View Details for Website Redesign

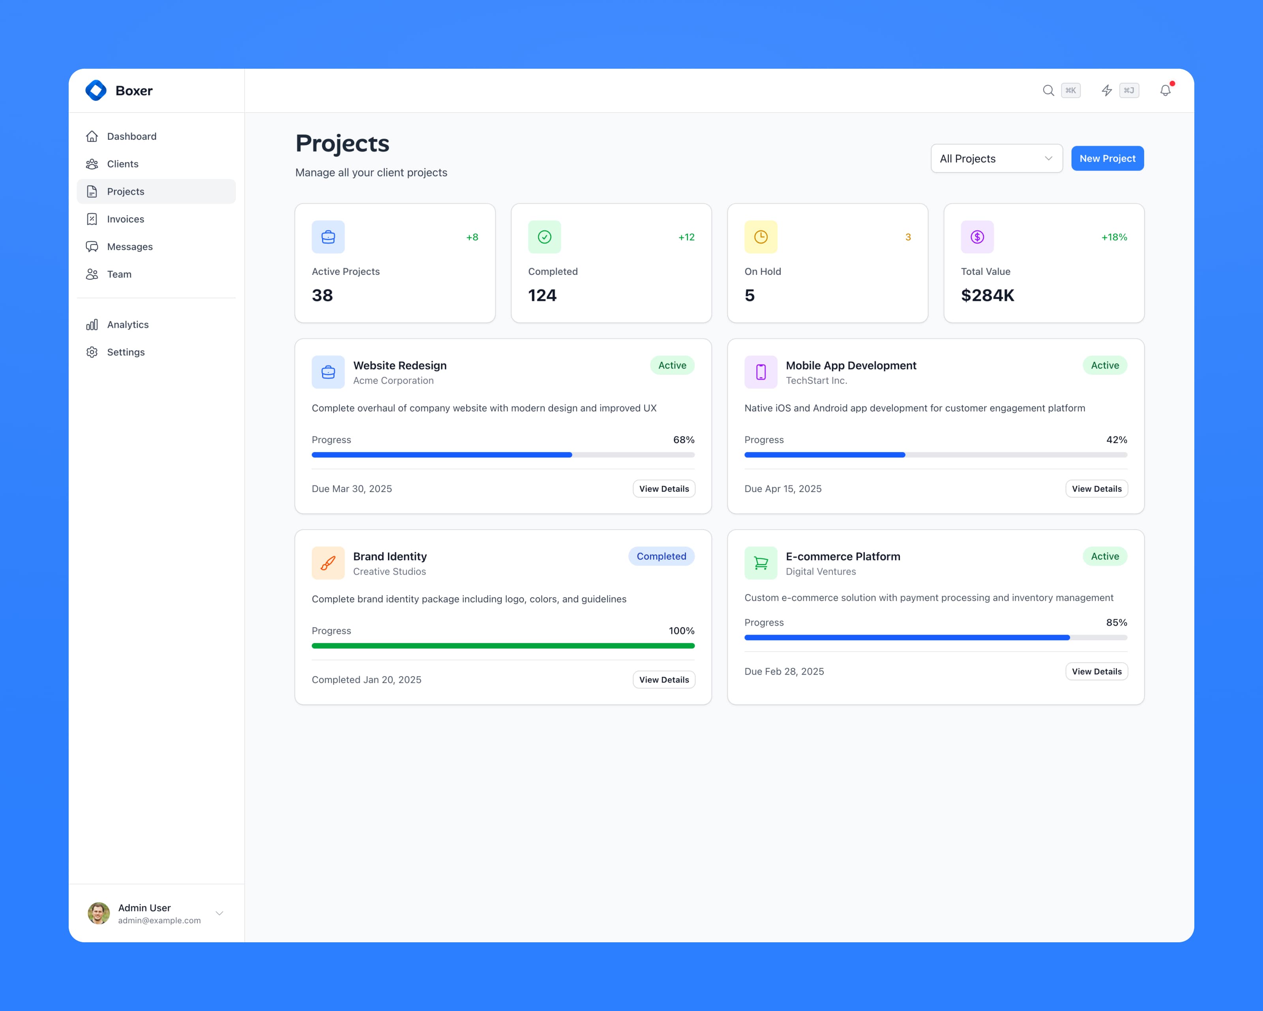pos(664,489)
